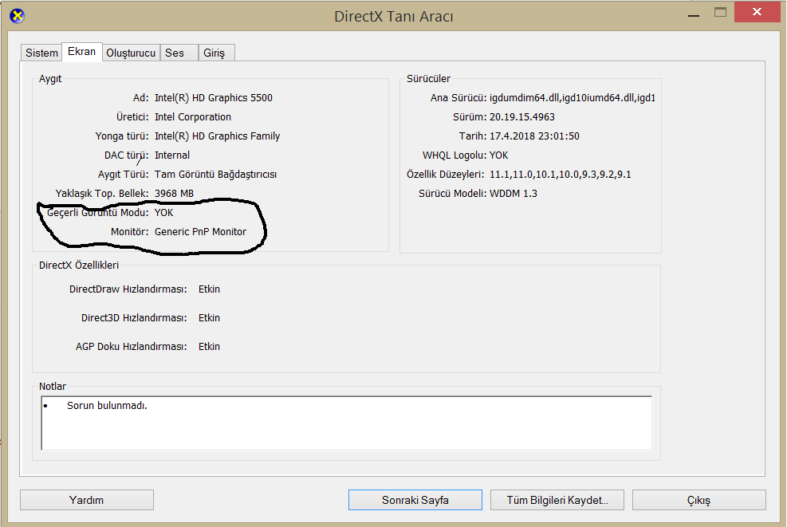
Task: Click the window title 'DirectX Tanı Aracı'
Action: pyautogui.click(x=394, y=17)
